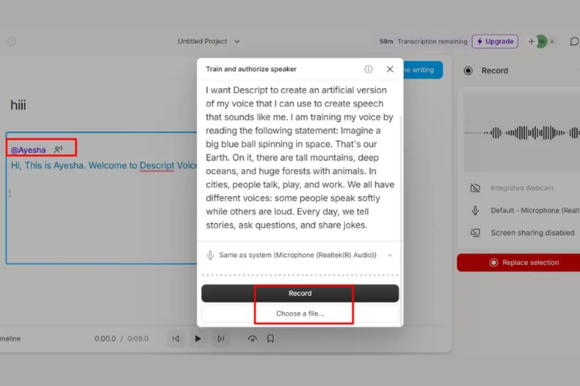Click the hiii composition title

click(18, 105)
